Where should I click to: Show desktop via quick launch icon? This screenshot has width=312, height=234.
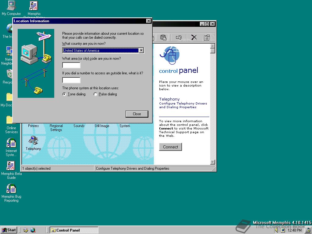pos(26,230)
